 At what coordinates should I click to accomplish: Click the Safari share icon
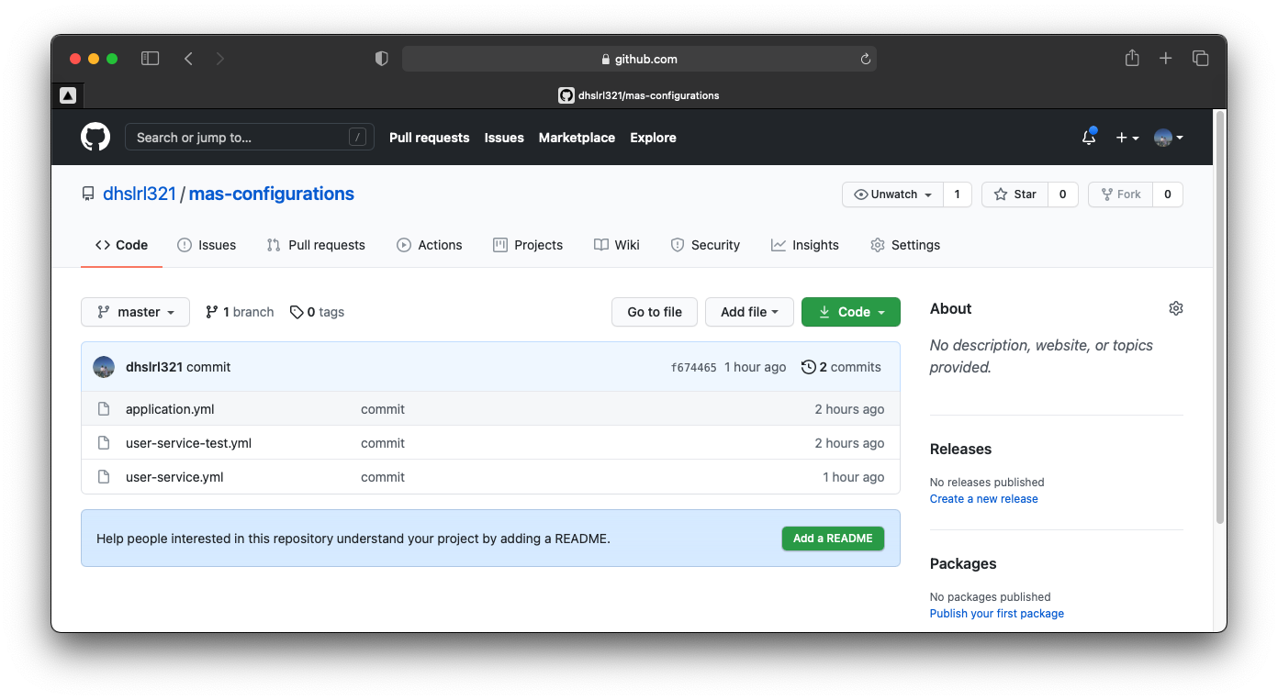coord(1132,58)
